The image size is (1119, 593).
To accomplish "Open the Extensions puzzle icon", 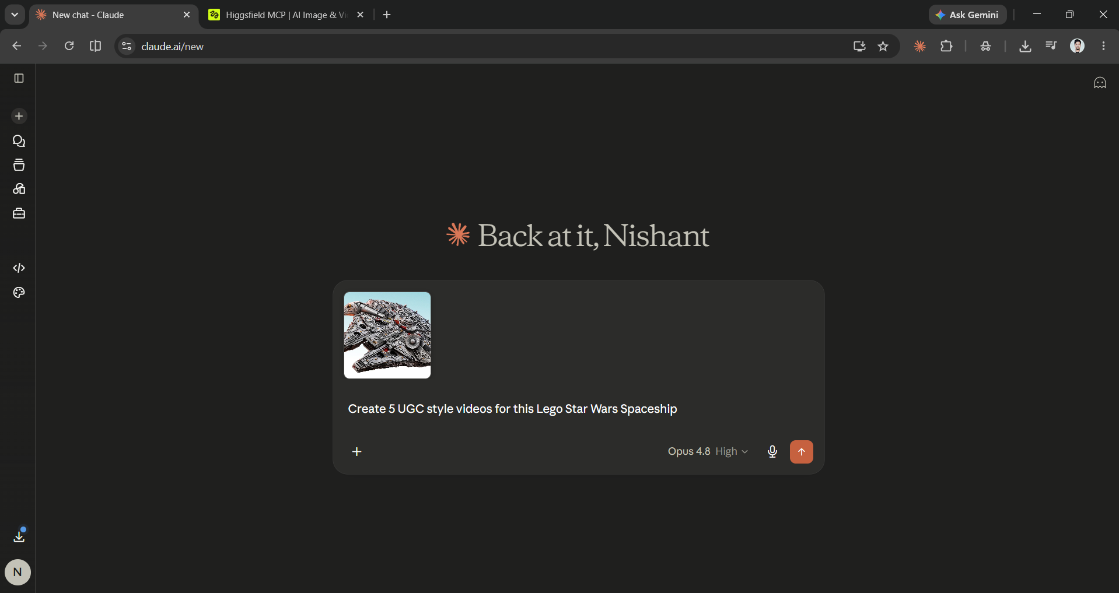I will point(947,47).
